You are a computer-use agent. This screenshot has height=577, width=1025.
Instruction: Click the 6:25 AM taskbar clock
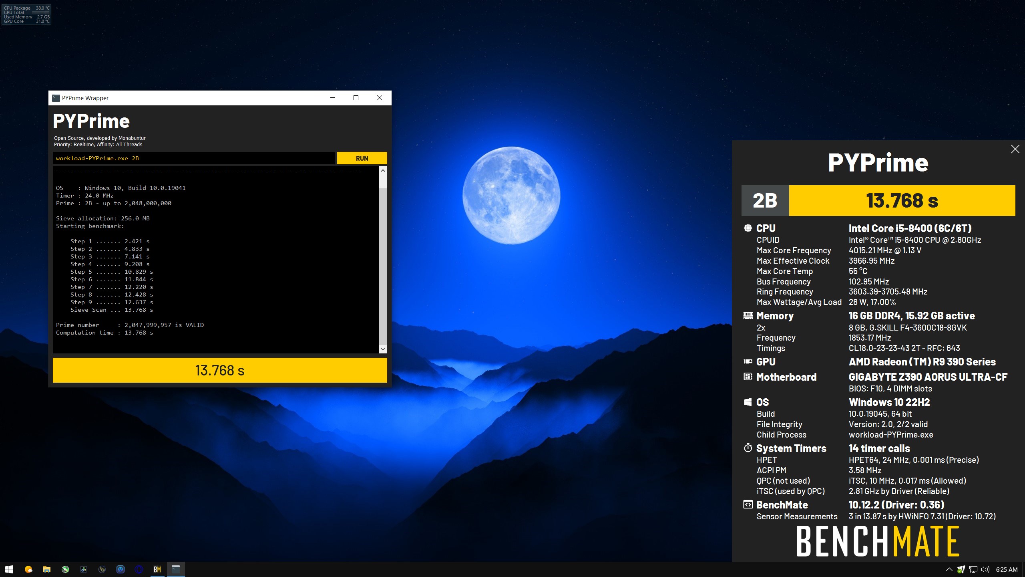pyautogui.click(x=1007, y=569)
